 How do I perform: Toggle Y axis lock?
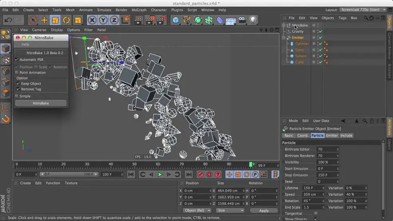(103, 20)
